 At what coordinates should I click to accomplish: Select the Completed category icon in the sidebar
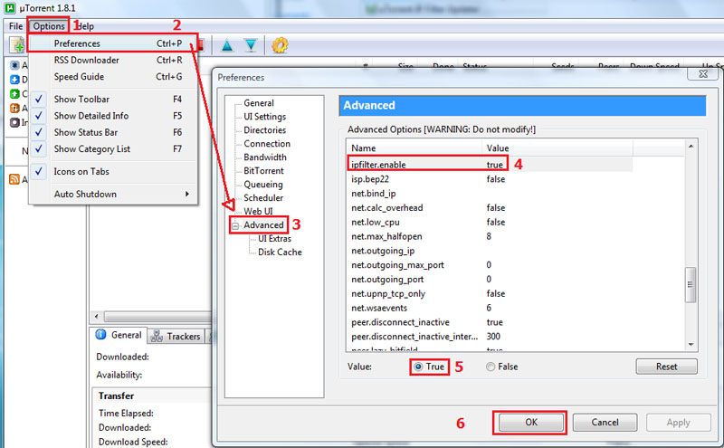(14, 94)
